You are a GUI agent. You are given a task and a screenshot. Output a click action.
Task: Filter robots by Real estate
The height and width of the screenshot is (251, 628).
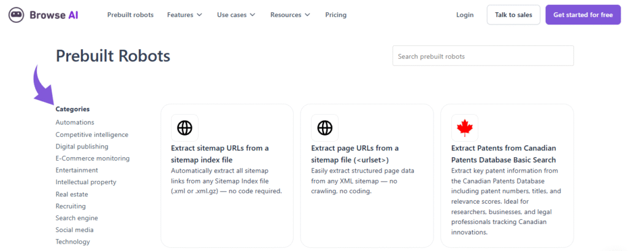tap(72, 194)
